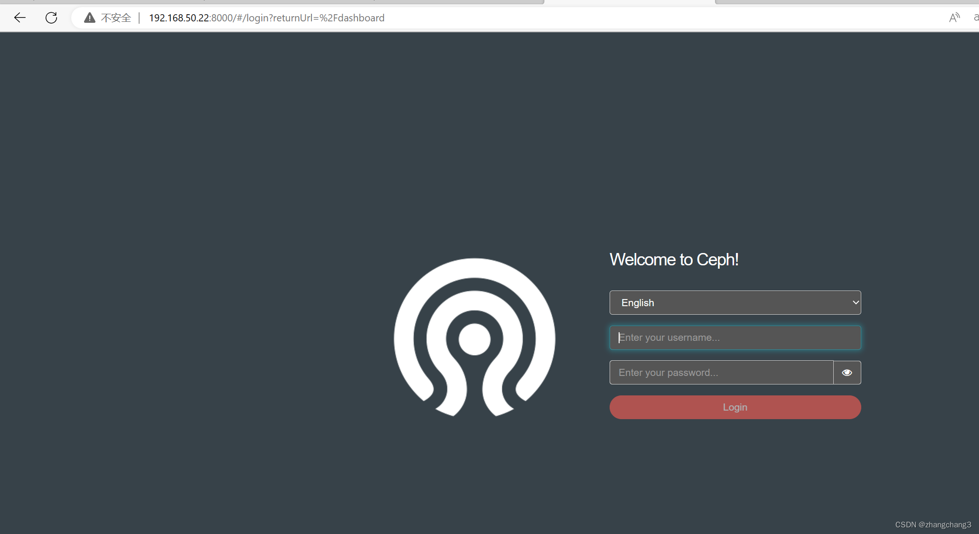Click the CSDN @zhangchang3 watermark text
The image size is (979, 534).
point(932,525)
